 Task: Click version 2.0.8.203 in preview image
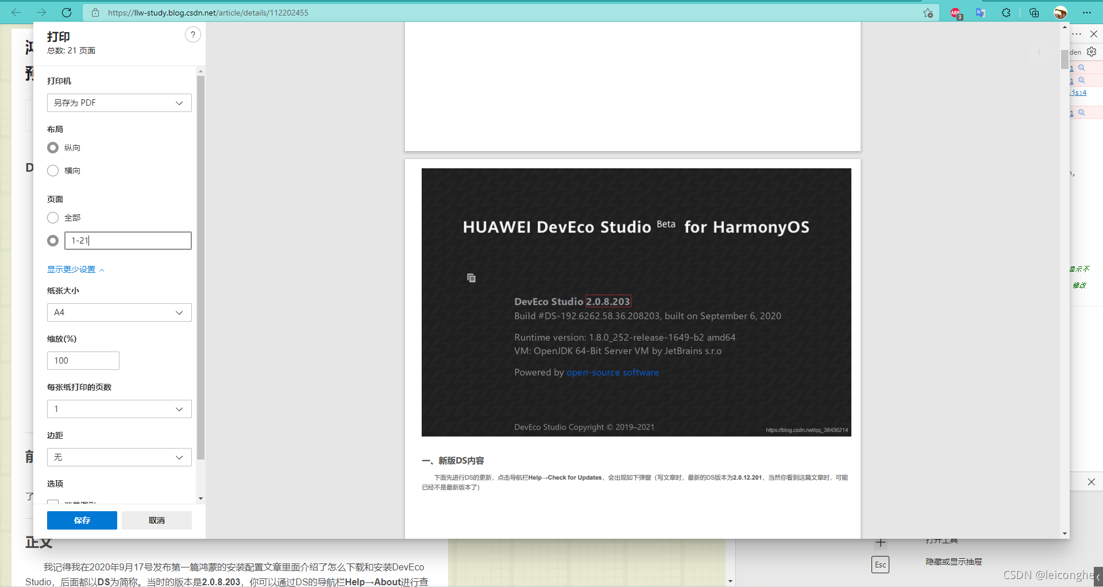[608, 302]
